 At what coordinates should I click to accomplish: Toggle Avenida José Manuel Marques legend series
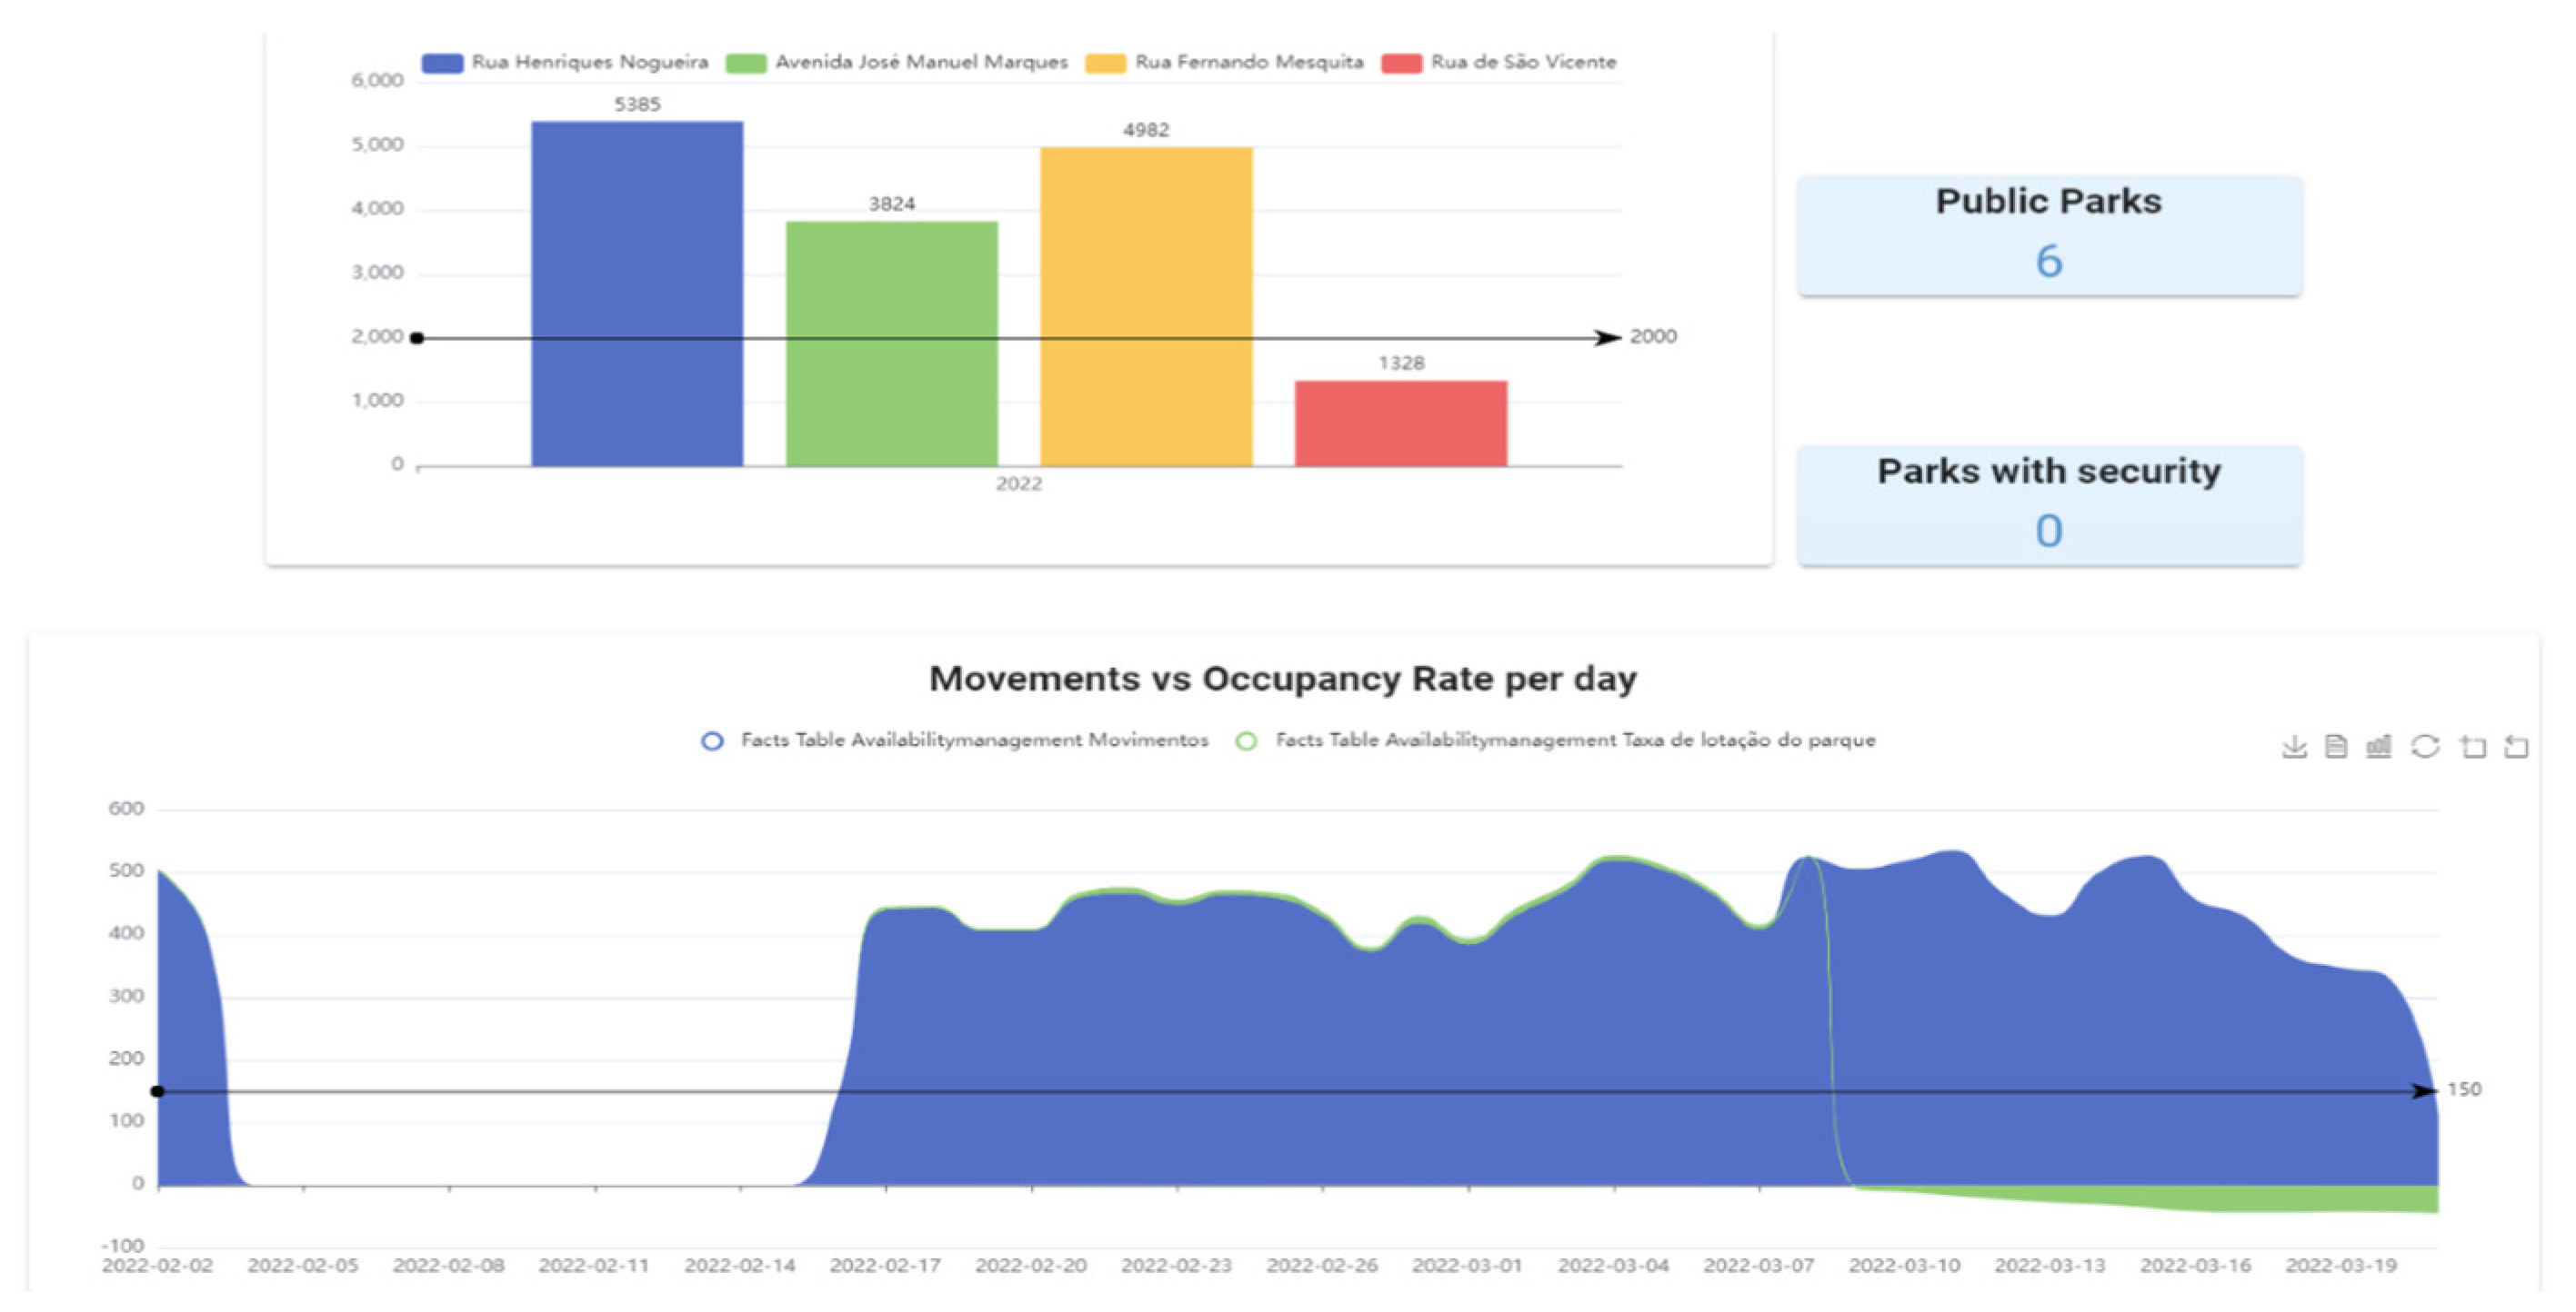point(897,62)
